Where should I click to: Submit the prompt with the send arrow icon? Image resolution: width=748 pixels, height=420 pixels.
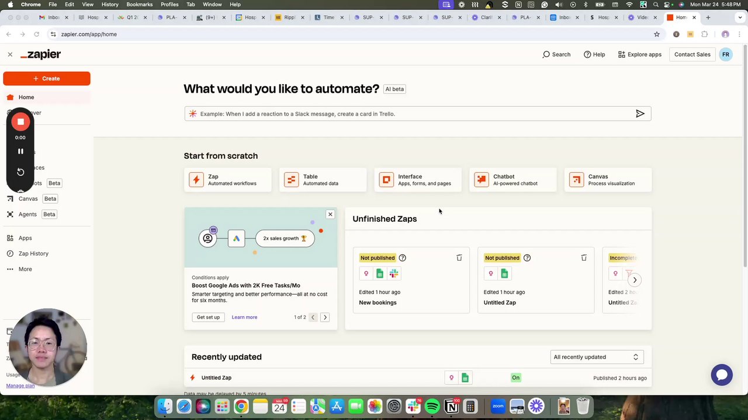(640, 114)
